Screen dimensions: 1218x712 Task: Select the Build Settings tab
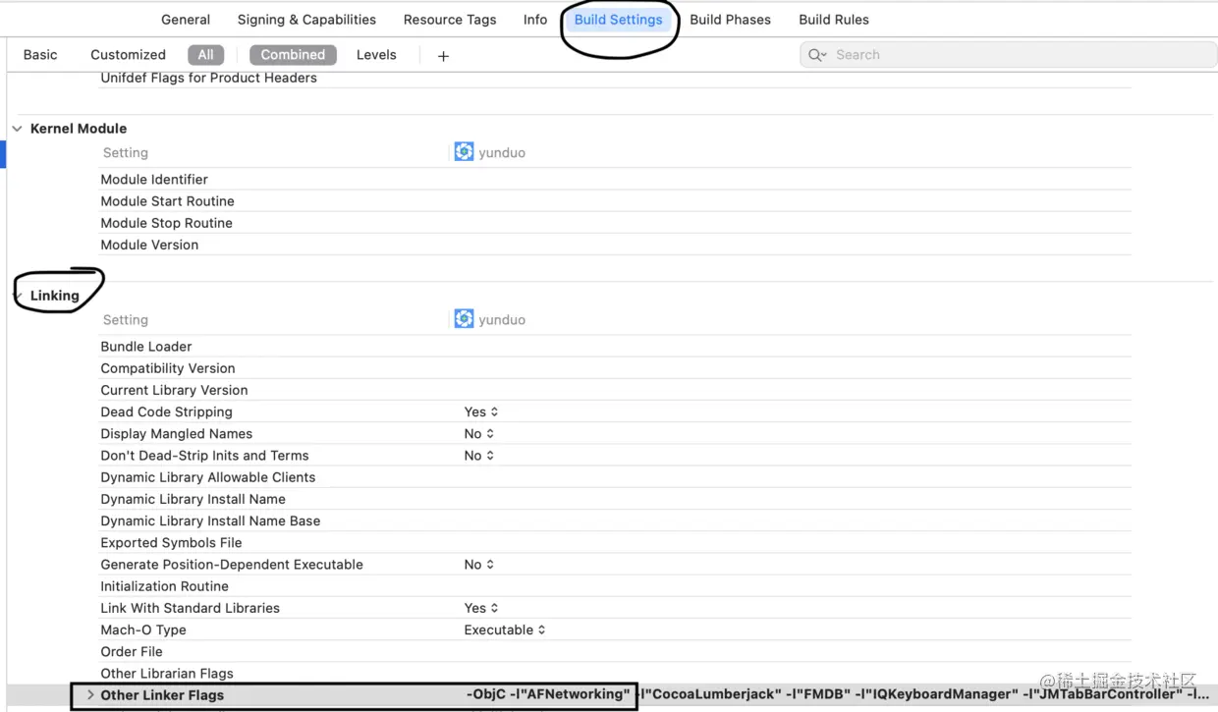[x=618, y=20]
